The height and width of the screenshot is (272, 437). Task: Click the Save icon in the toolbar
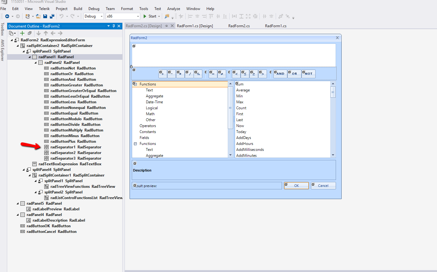[x=45, y=16]
